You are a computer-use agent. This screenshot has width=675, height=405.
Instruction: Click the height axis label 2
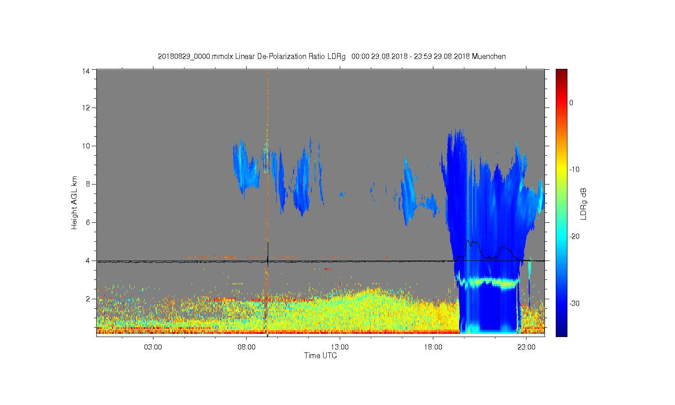[88, 299]
